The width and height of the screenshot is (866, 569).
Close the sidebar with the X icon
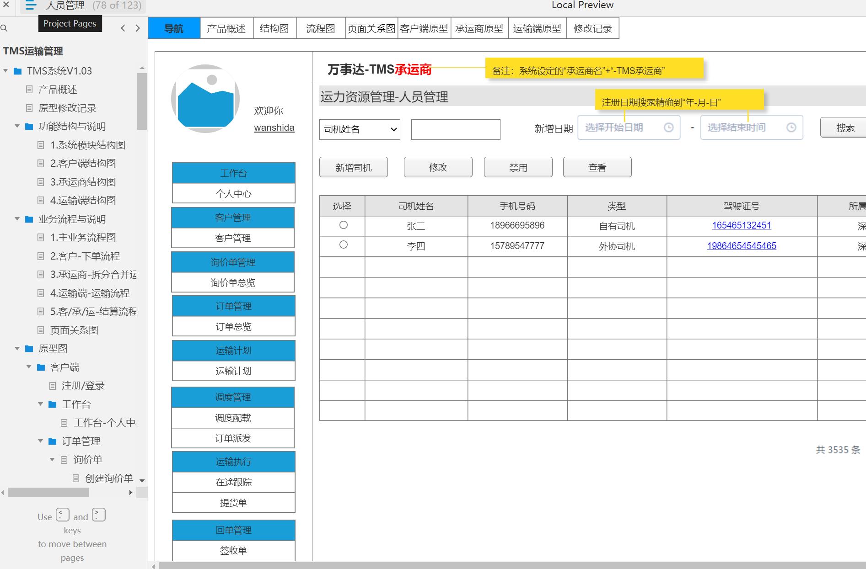tap(6, 5)
